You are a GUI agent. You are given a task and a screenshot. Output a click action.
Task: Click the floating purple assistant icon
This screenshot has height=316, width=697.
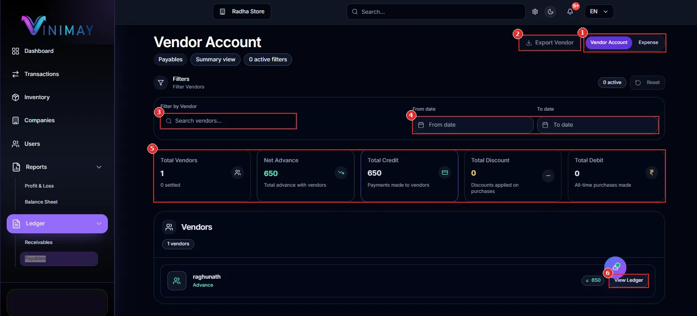[615, 267]
